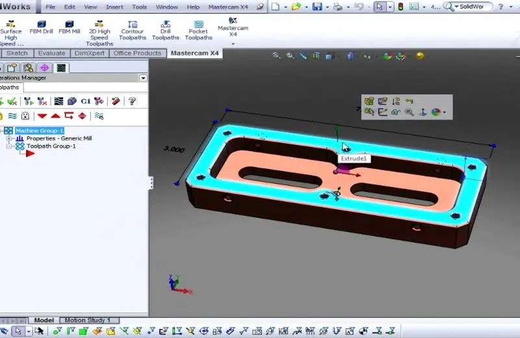520x338 pixels.
Task: Click the High feed machining icon
Action: (x=99, y=101)
